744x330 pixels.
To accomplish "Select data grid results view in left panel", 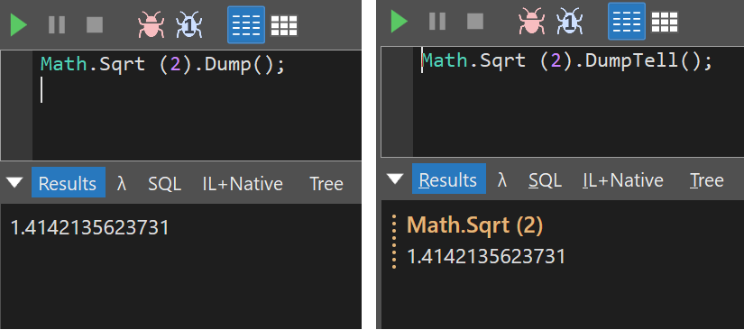I will pyautogui.click(x=284, y=25).
